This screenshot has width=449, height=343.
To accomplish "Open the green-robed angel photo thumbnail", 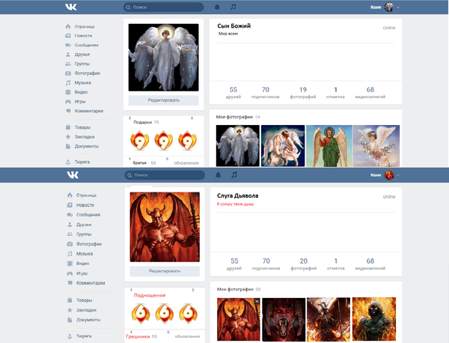I will pos(329,145).
